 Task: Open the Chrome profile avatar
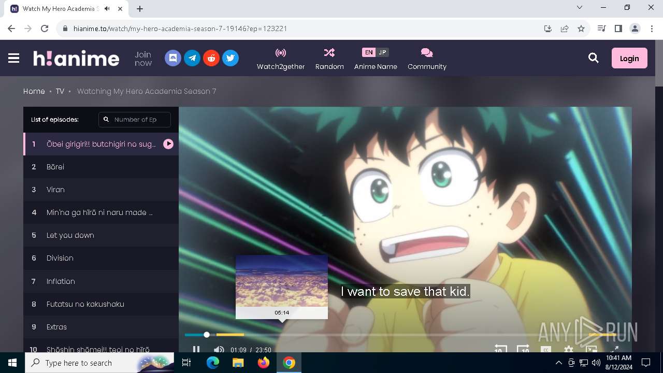point(635,28)
